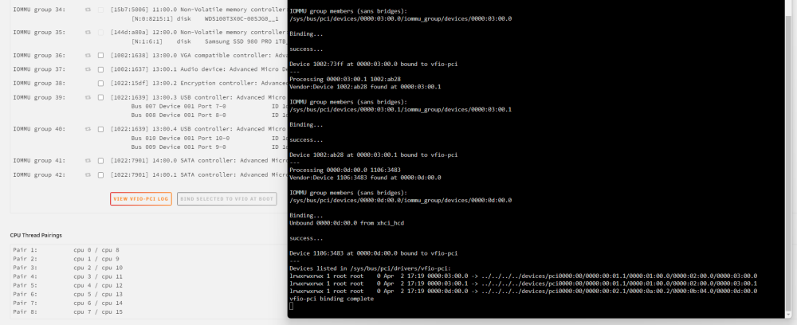This screenshot has height=325, width=797.
Task: Tick the greyed checkbox for IOMMU group 34
Action: pos(100,10)
